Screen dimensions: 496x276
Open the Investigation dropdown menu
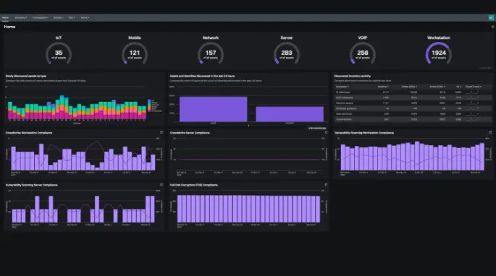click(x=40, y=17)
